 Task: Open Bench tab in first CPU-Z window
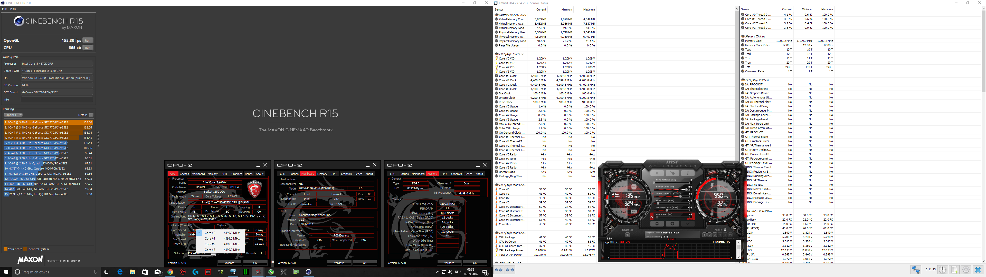(x=248, y=174)
